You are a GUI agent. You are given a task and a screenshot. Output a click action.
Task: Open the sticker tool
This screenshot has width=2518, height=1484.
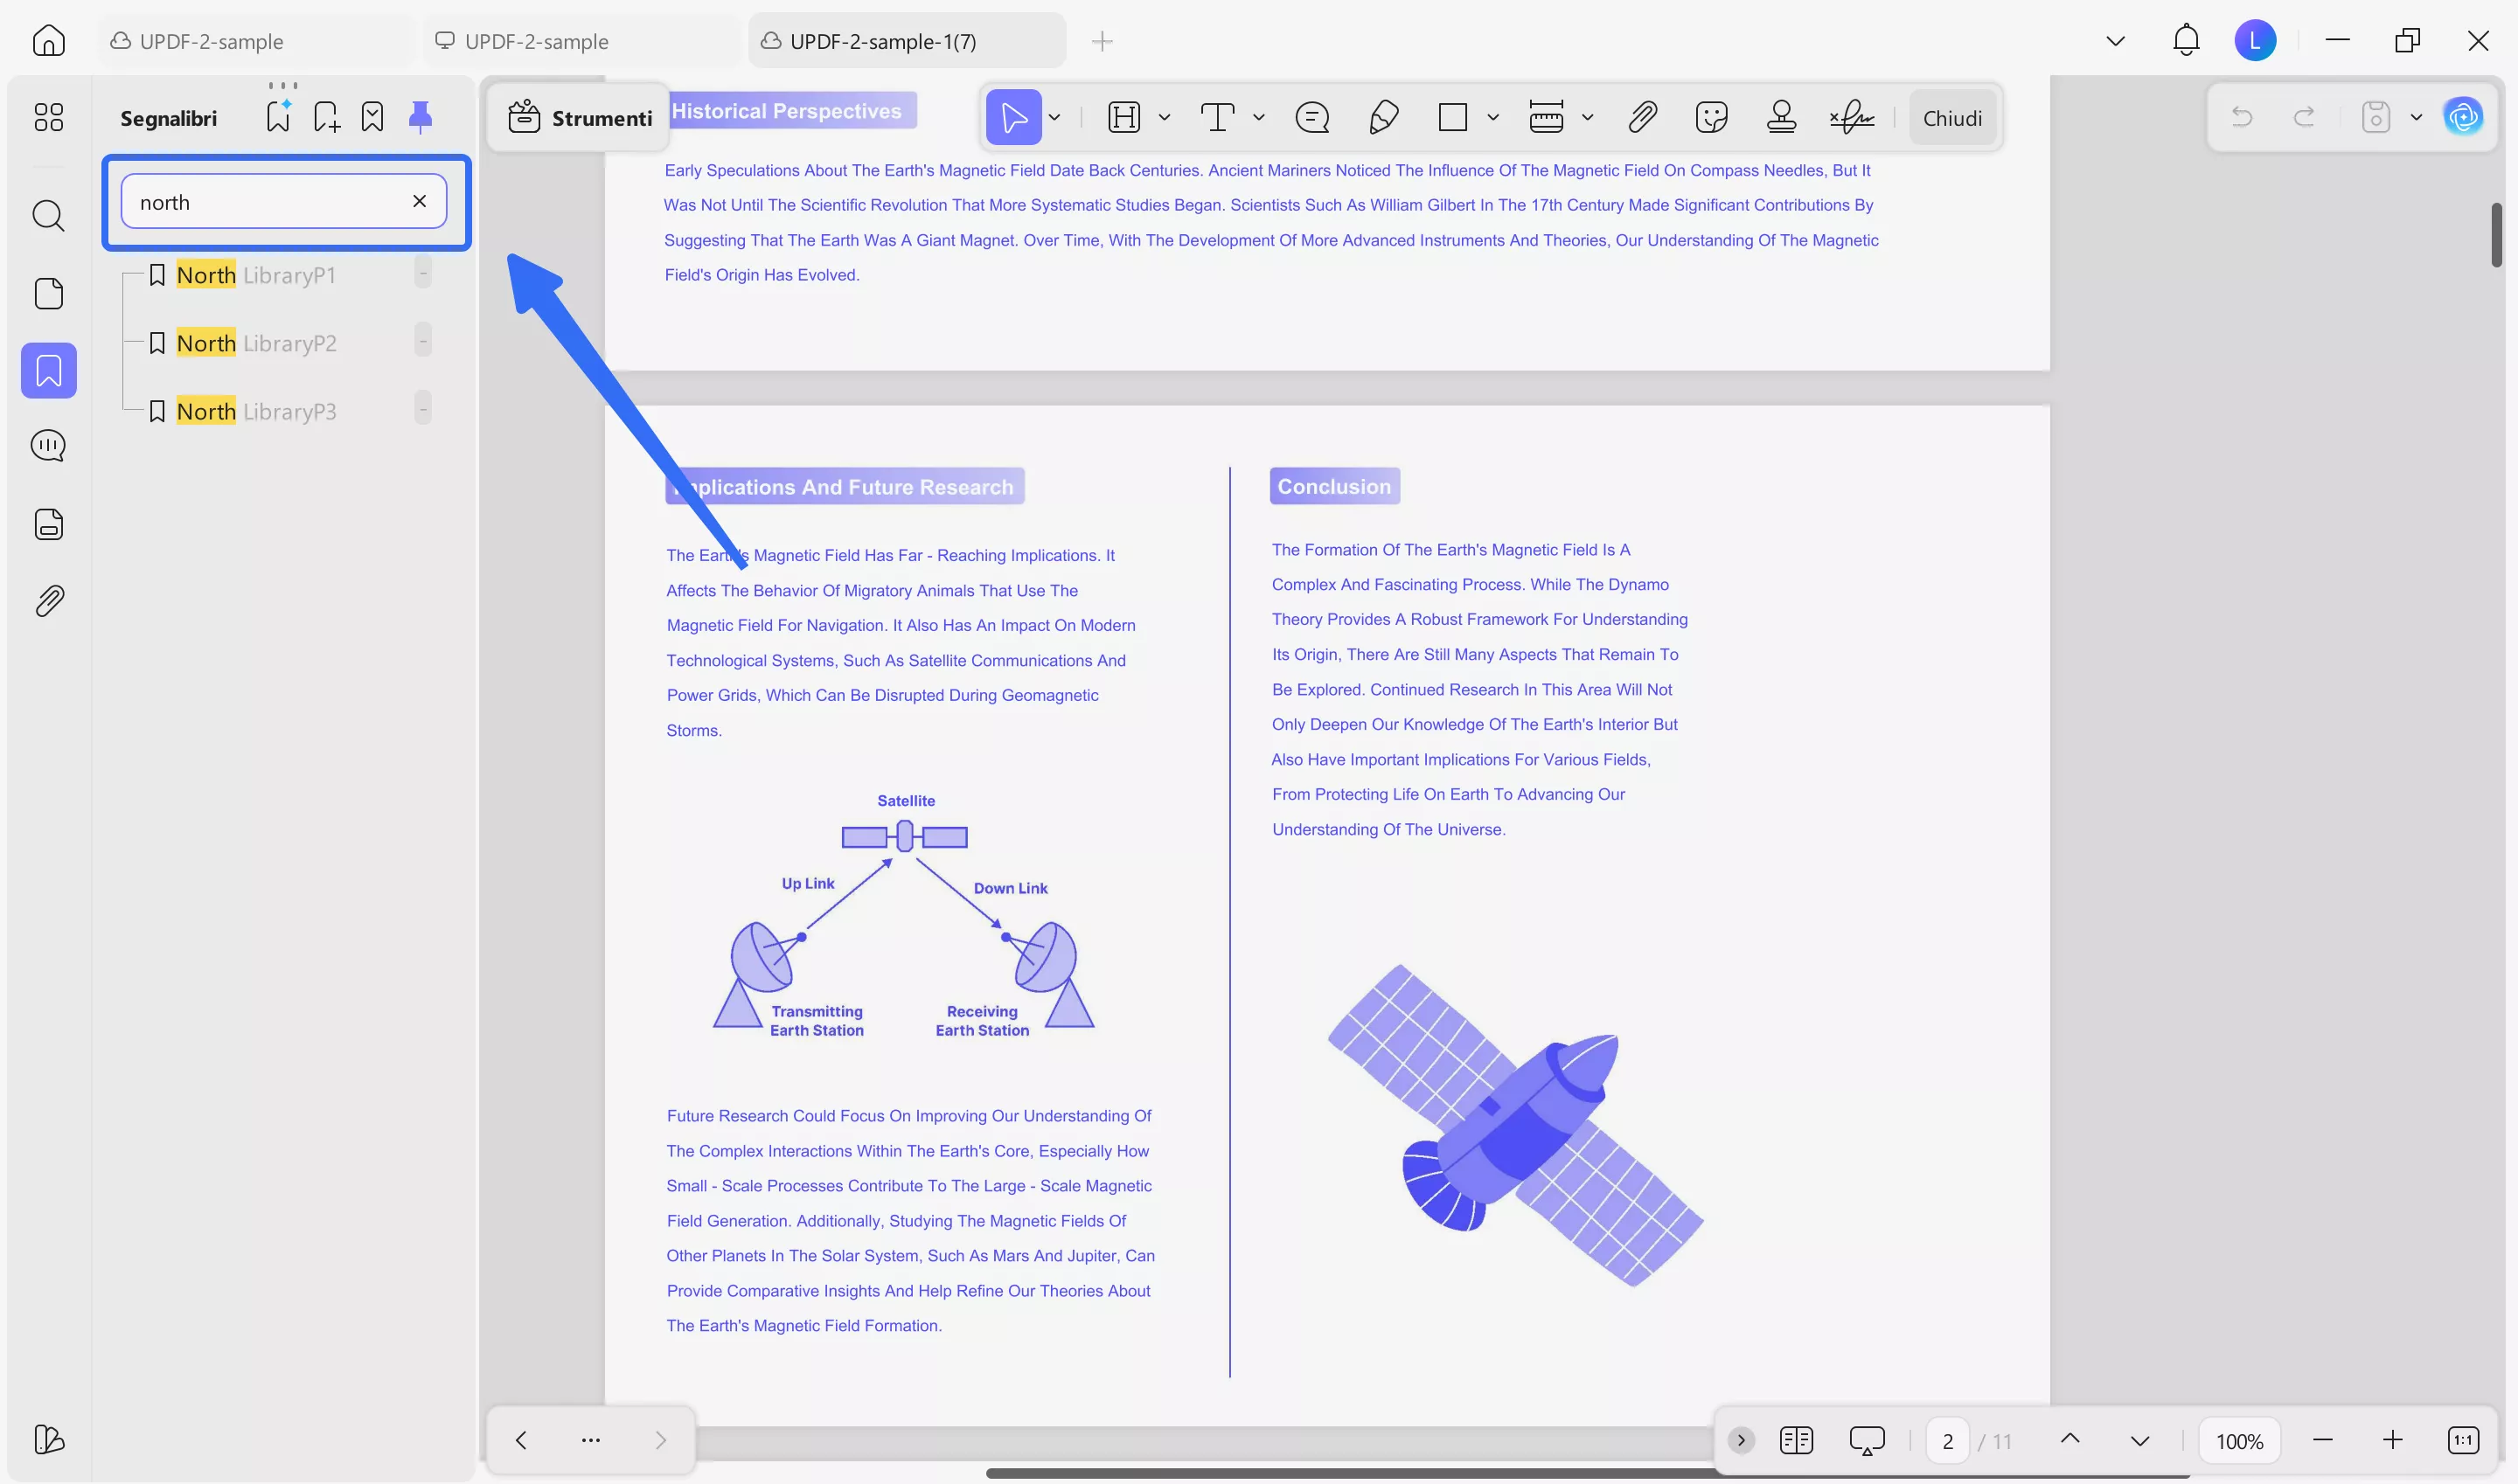(1712, 117)
